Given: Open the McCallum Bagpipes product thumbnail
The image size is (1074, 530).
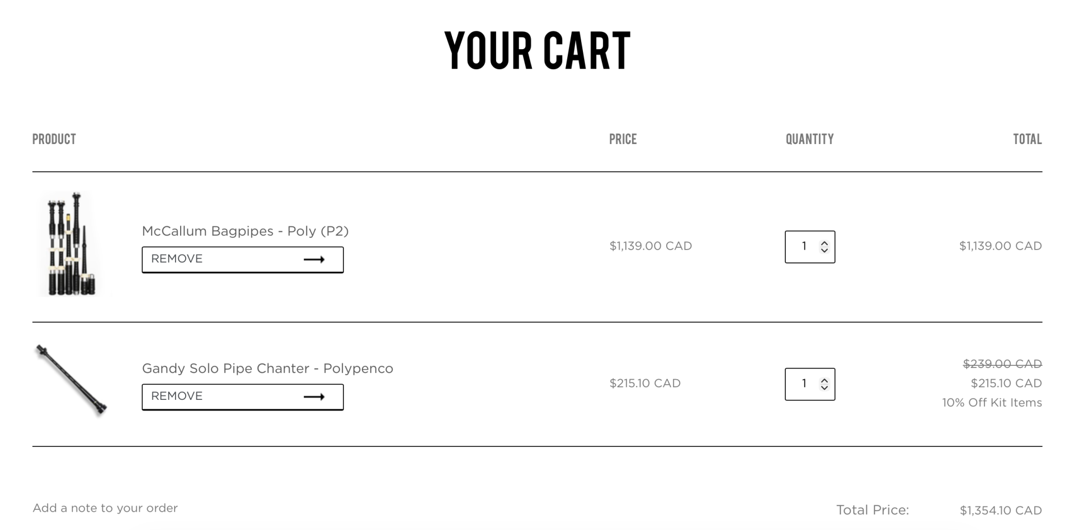Looking at the screenshot, I should [72, 245].
